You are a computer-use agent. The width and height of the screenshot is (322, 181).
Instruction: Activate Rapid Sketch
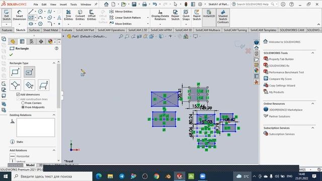(x=197, y=15)
